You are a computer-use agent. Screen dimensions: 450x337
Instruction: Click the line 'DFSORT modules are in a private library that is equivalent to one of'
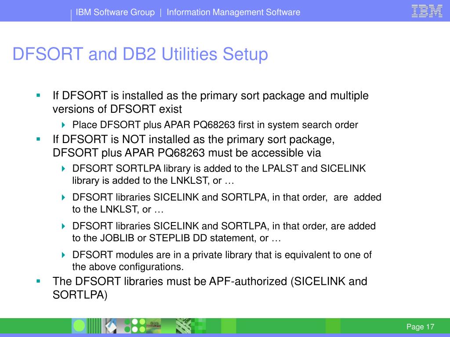[222, 255]
